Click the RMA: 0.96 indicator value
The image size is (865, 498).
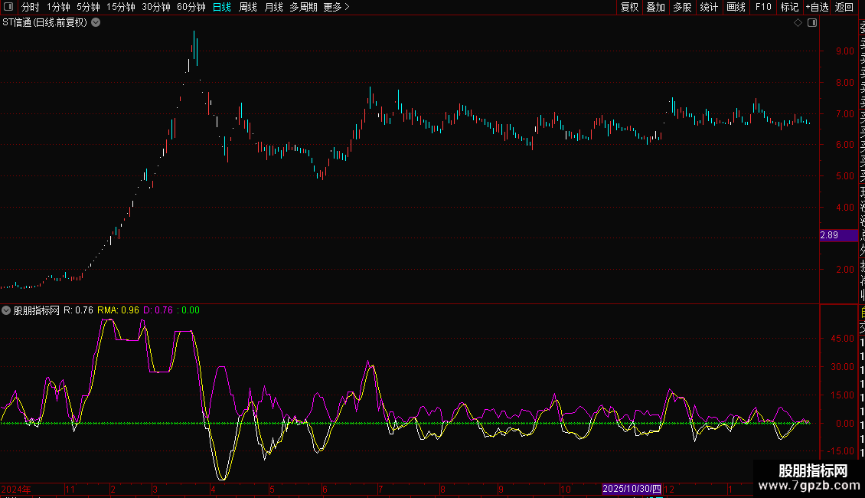(118, 310)
